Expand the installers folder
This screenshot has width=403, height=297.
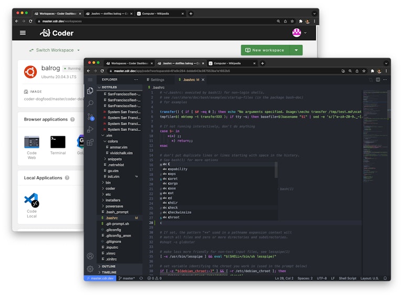120,200
